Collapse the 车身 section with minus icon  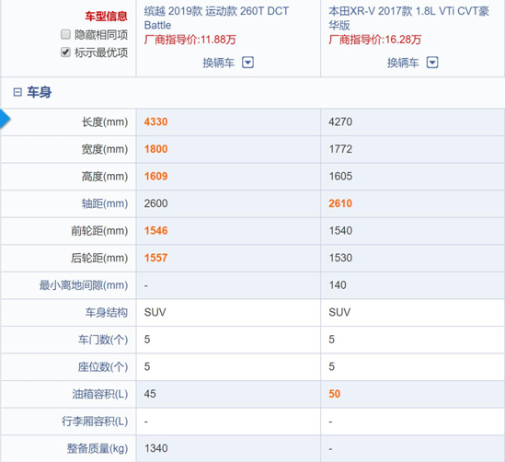click(17, 92)
